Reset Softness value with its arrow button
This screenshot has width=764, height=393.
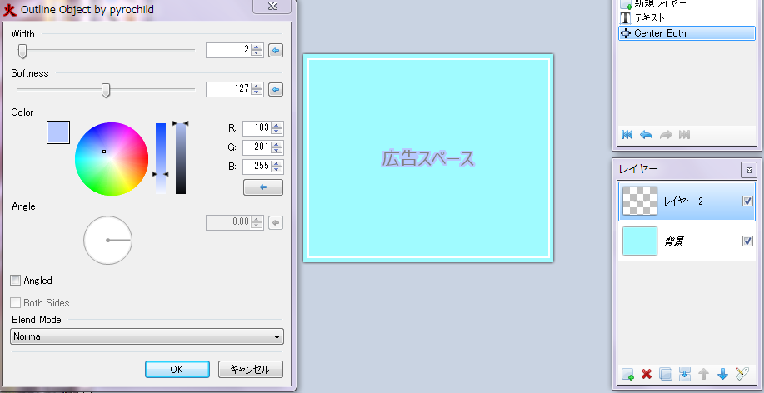coord(276,90)
